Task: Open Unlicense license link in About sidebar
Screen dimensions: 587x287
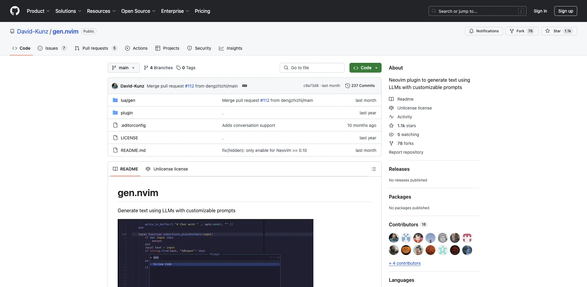Action: click(x=410, y=108)
